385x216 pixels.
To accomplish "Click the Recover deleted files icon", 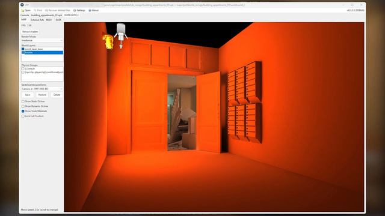I will coord(46,11).
